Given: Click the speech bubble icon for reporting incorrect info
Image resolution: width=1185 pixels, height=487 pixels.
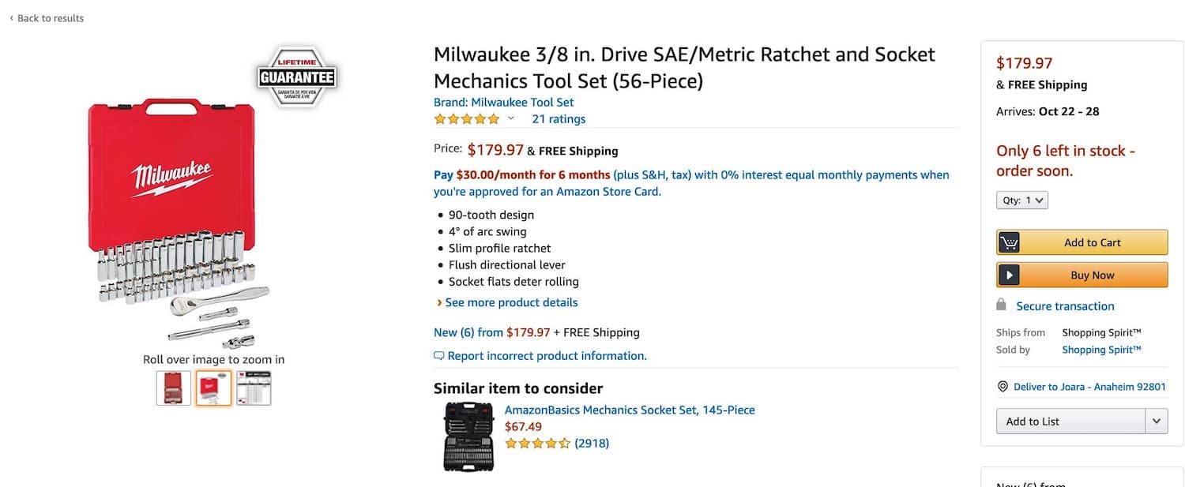Looking at the screenshot, I should click(x=439, y=356).
